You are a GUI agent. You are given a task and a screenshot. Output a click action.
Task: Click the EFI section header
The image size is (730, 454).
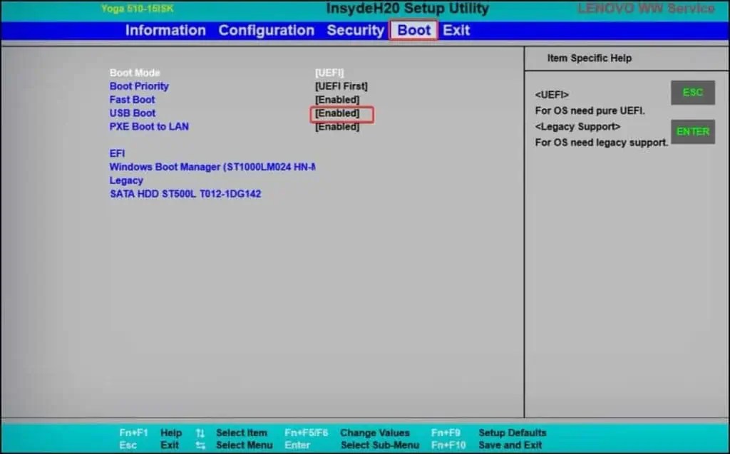pyautogui.click(x=116, y=153)
